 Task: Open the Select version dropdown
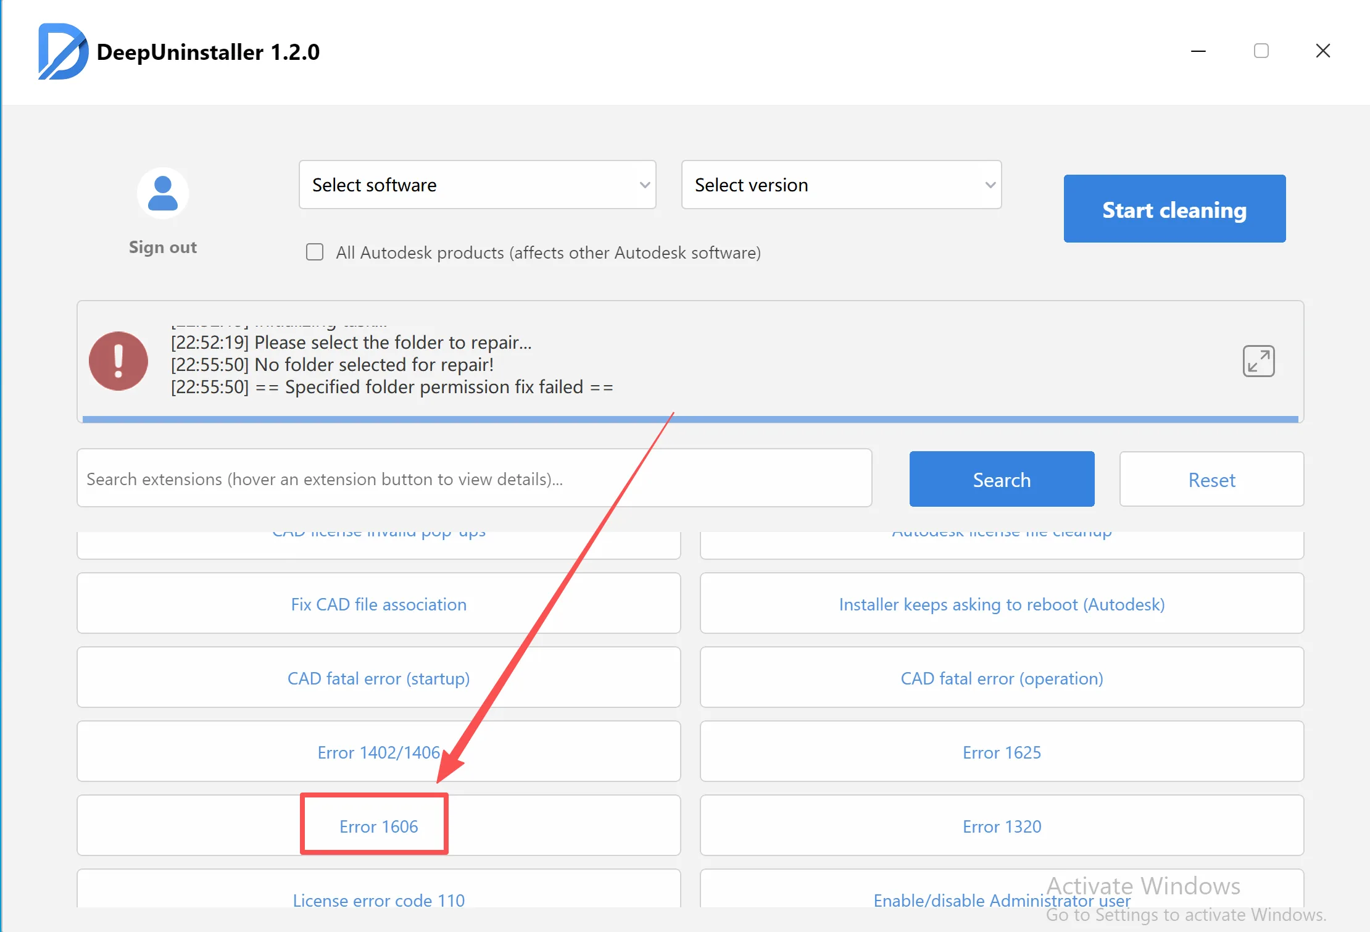pos(841,185)
